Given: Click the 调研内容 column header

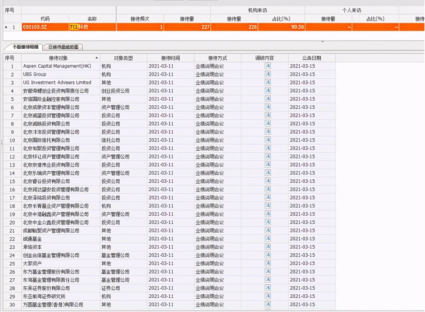Looking at the screenshot, I should [x=265, y=58].
